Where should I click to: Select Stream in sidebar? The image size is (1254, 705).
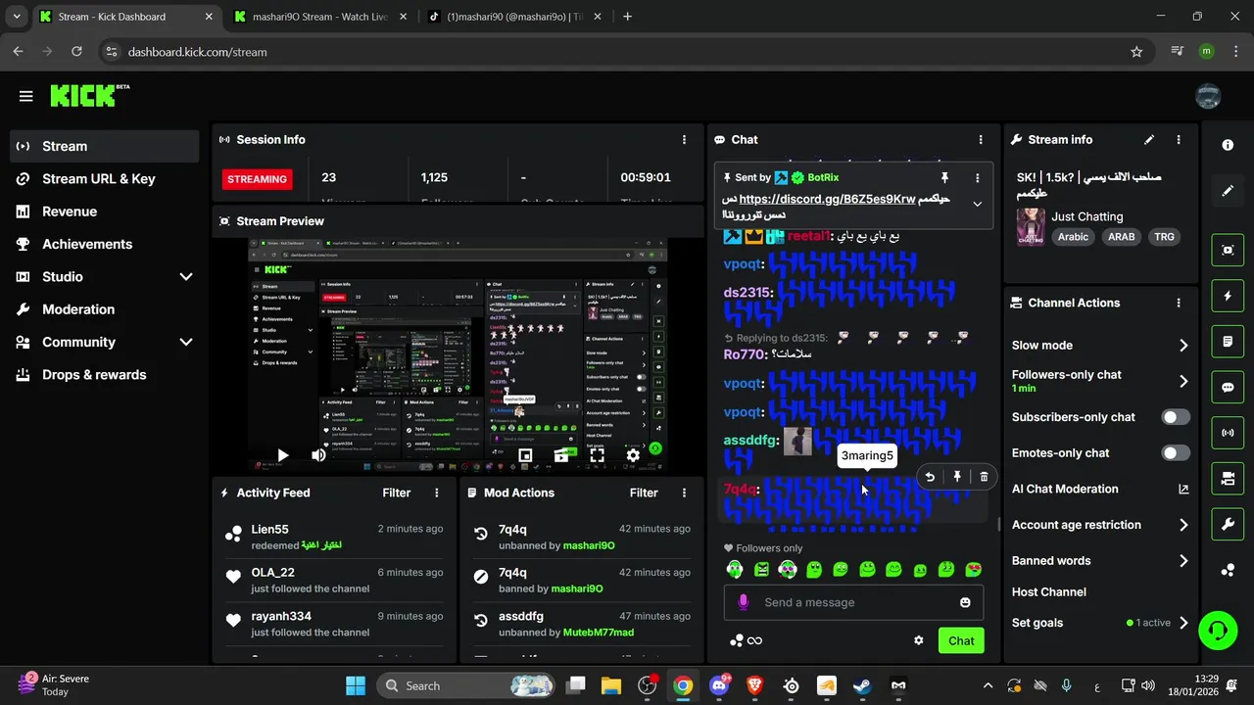(105, 146)
